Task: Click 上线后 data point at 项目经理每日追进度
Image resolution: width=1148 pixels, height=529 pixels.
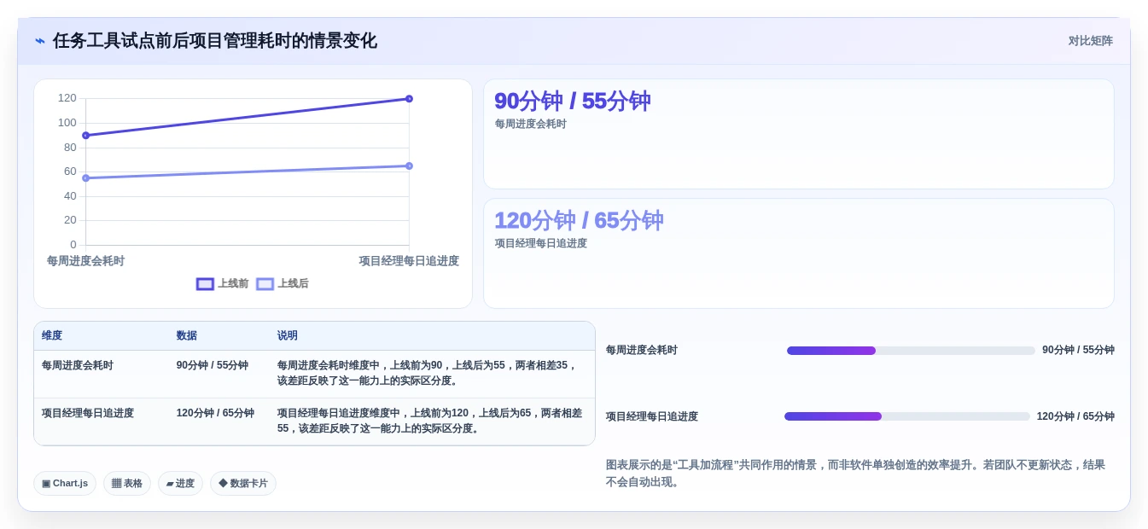Action: point(409,166)
